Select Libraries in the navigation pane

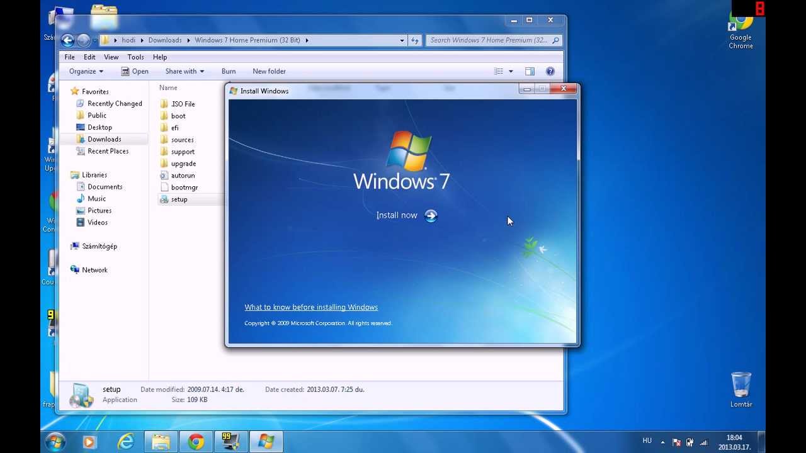(94, 175)
